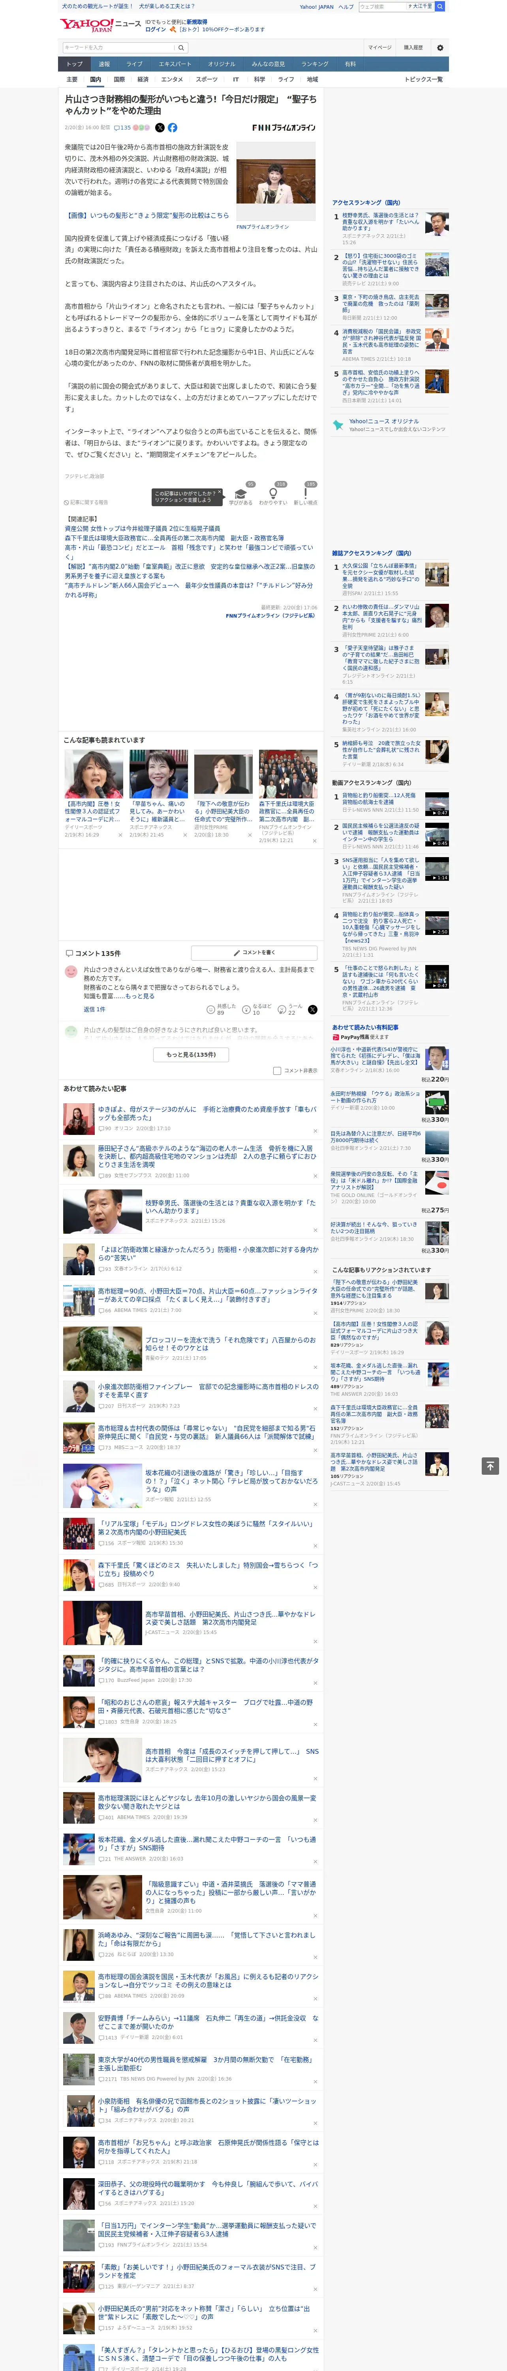Open the article ブロッコリーを流水で洗う
This screenshot has width=507, height=2371.
(230, 1344)
